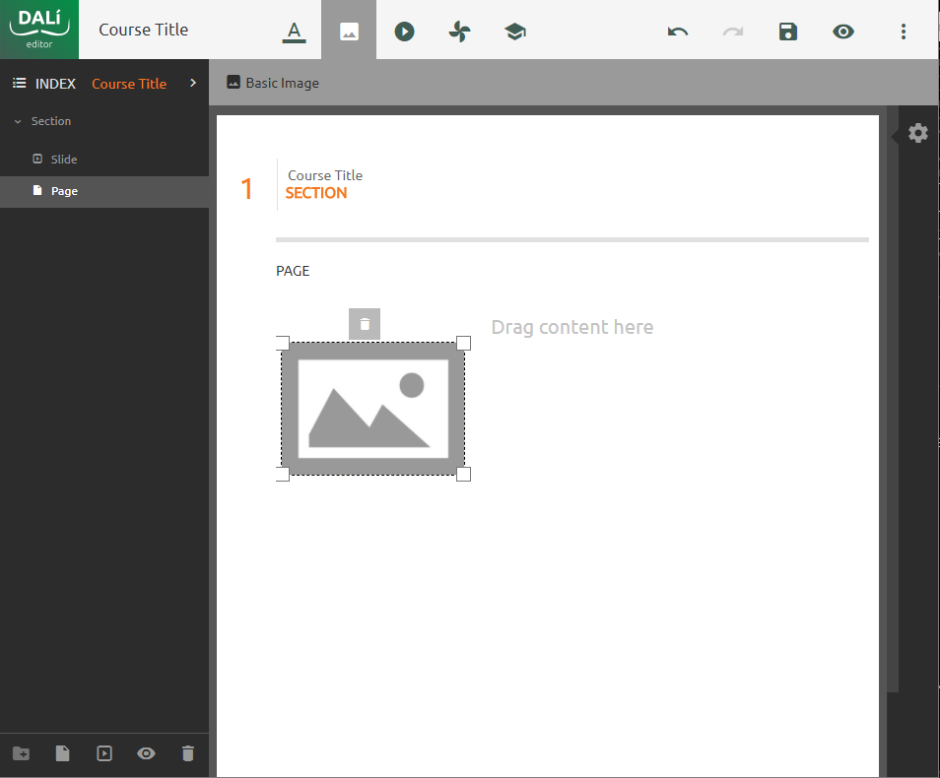Add Basic Image plugin

pyautogui.click(x=273, y=83)
